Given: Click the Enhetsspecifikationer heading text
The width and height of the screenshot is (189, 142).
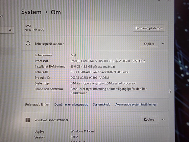Looking at the screenshot, I should pos(49,44).
